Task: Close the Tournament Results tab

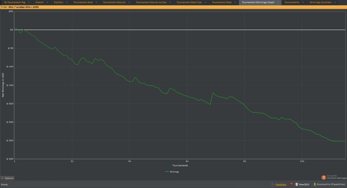Action: pyautogui.click(x=129, y=2)
